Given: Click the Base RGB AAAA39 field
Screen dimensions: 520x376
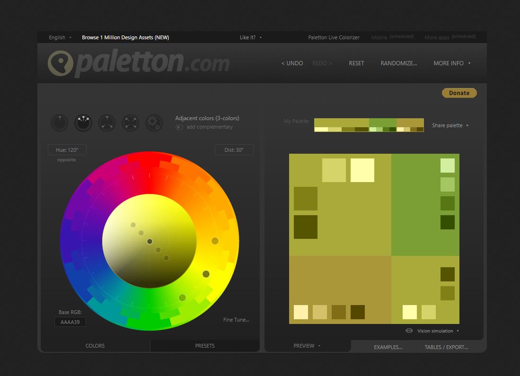Looking at the screenshot, I should (x=70, y=322).
